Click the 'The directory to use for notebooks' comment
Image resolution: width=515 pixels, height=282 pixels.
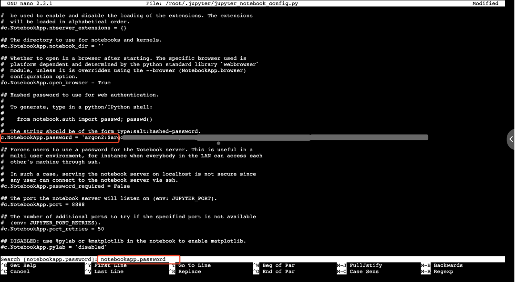point(82,40)
